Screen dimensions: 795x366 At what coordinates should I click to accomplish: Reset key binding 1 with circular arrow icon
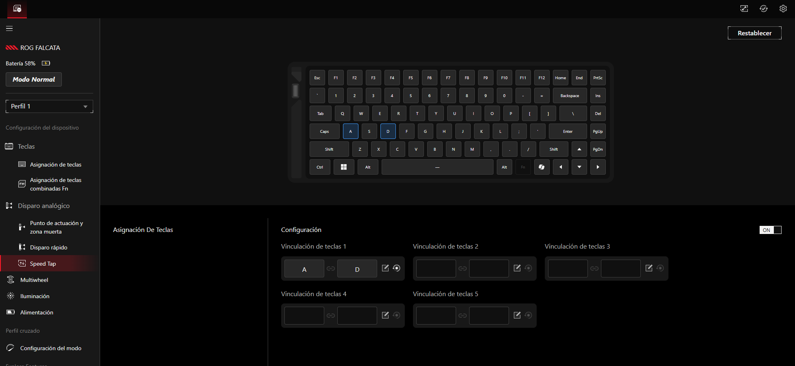coord(396,268)
